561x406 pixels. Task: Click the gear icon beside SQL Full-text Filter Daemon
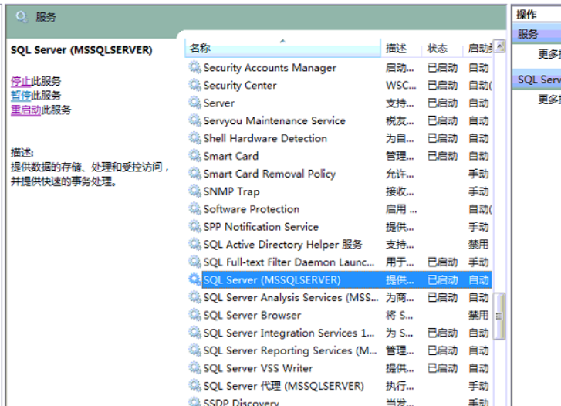coord(194,262)
